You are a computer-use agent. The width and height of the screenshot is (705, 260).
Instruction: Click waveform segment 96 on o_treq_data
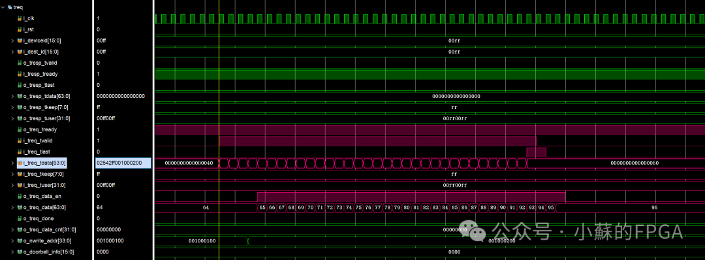pyautogui.click(x=655, y=207)
